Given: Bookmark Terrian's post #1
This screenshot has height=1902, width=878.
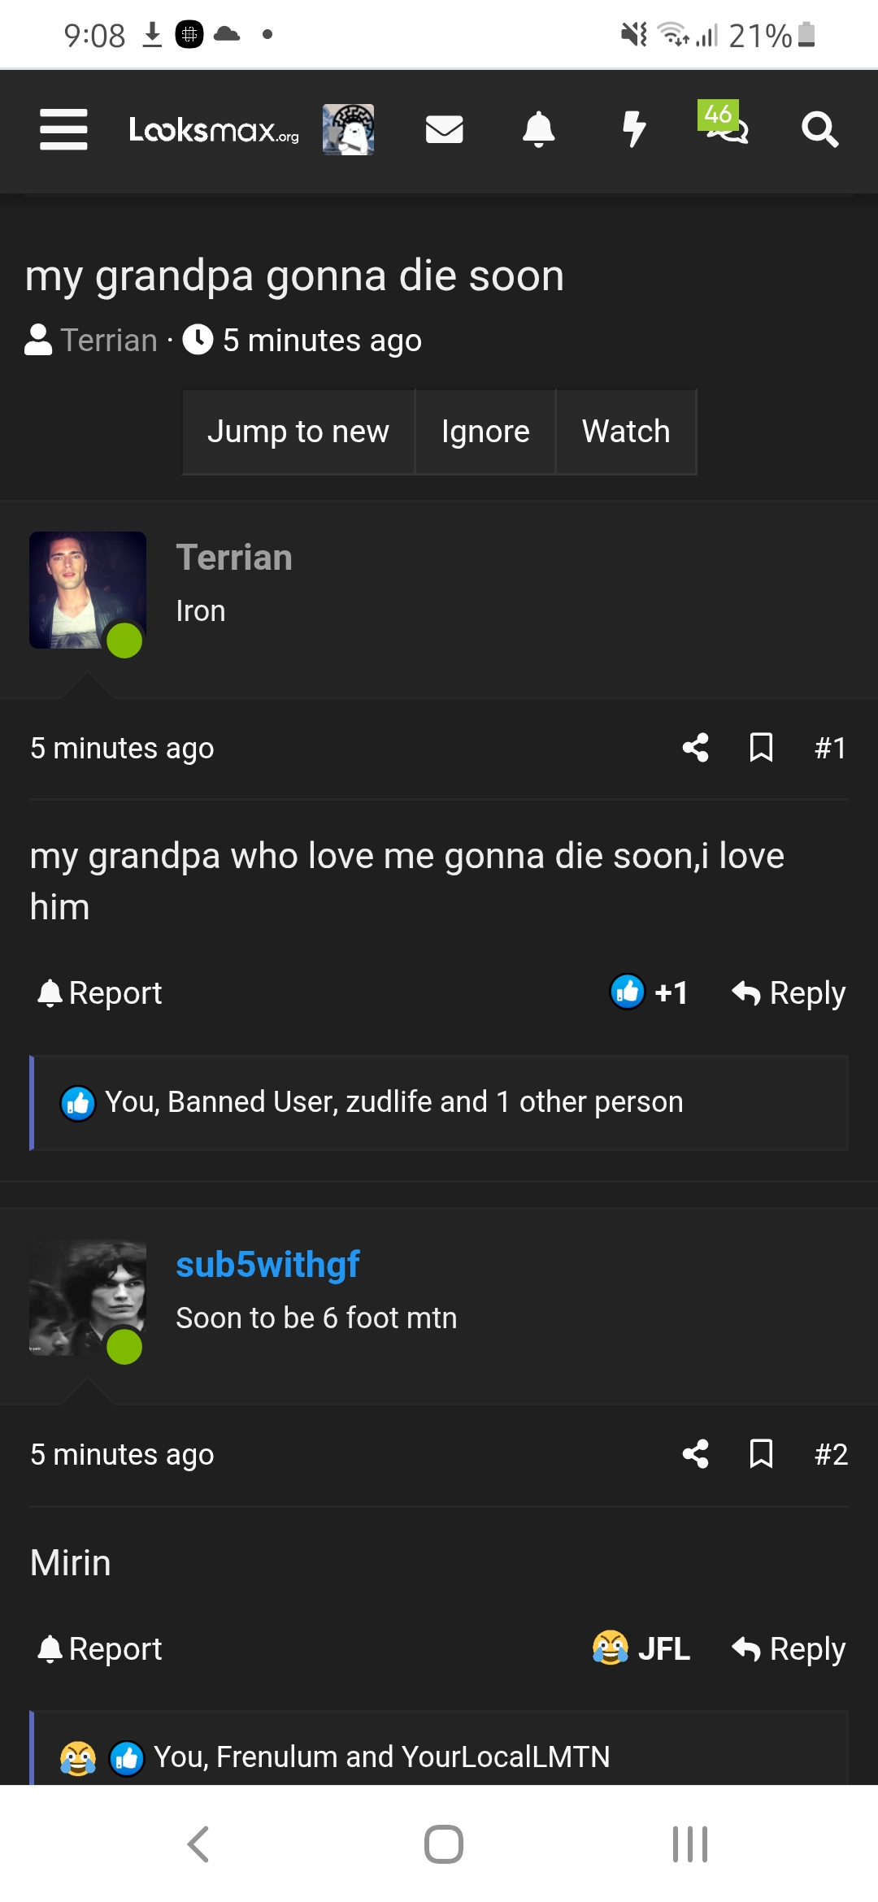Looking at the screenshot, I should pos(761,748).
